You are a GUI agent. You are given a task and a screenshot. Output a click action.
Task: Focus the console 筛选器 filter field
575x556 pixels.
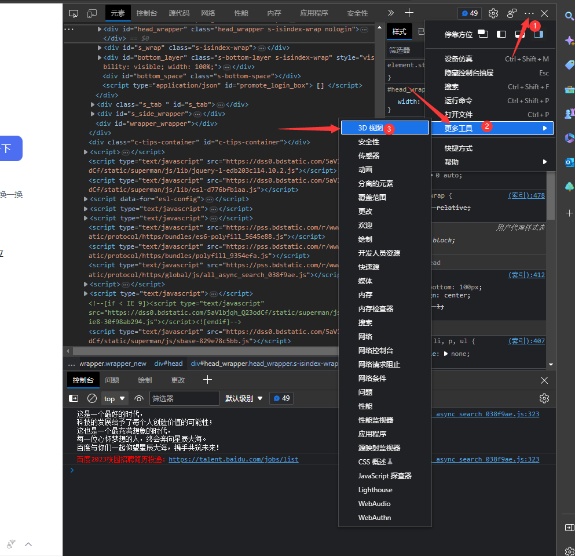(x=185, y=398)
